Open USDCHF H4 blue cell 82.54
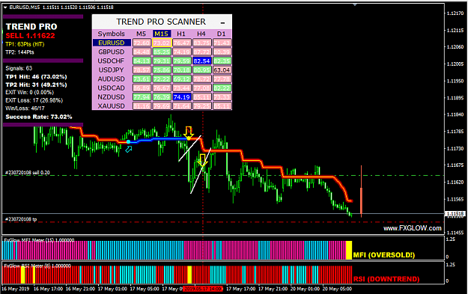The width and height of the screenshot is (468, 294). click(x=201, y=61)
